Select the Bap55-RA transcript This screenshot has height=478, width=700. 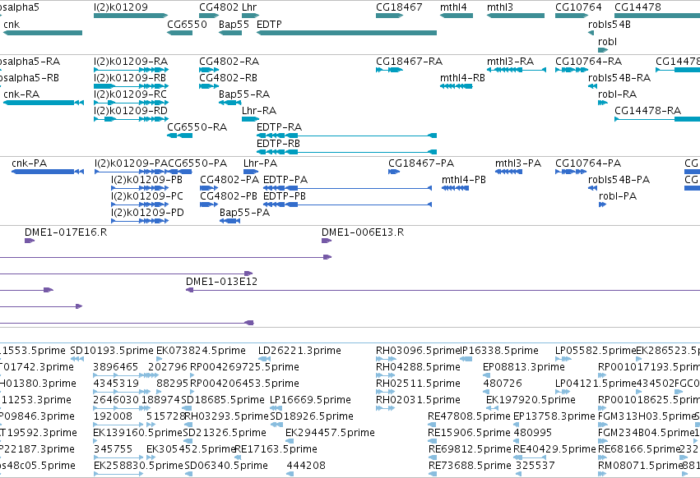point(230,103)
